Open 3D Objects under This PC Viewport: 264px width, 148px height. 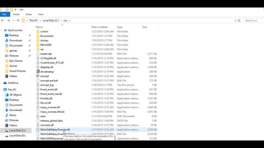16,95
